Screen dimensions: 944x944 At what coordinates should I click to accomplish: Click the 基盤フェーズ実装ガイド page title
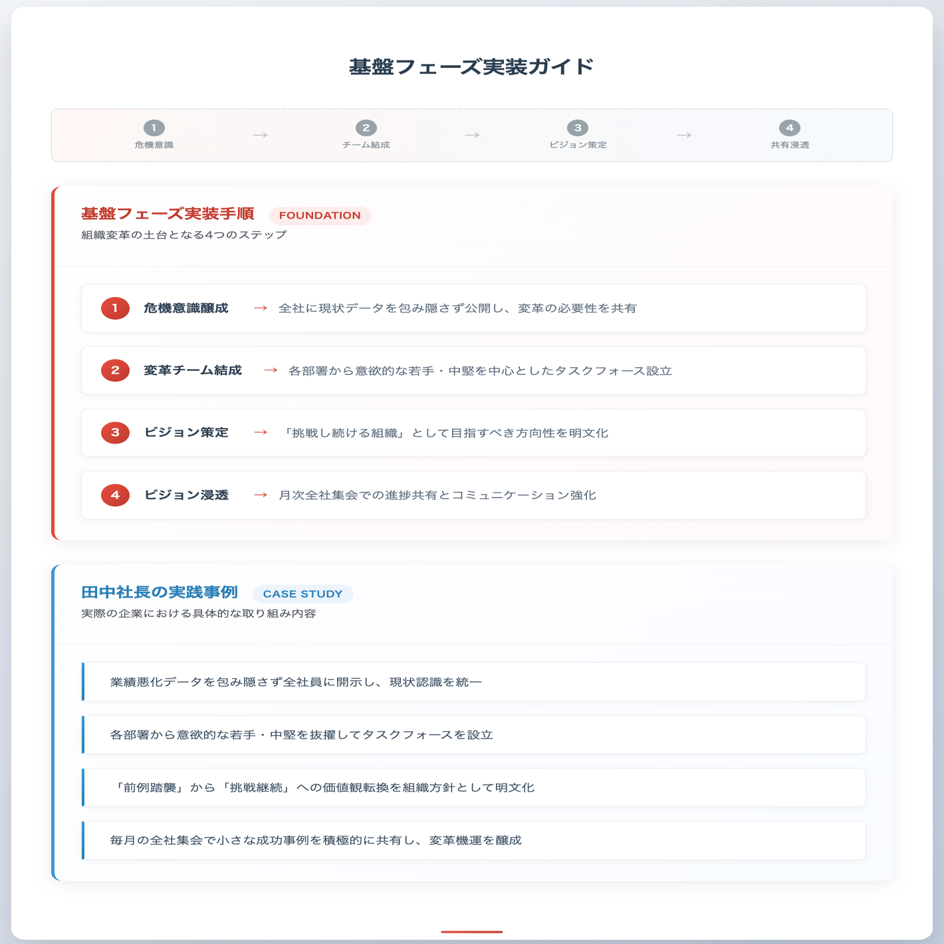tap(472, 65)
